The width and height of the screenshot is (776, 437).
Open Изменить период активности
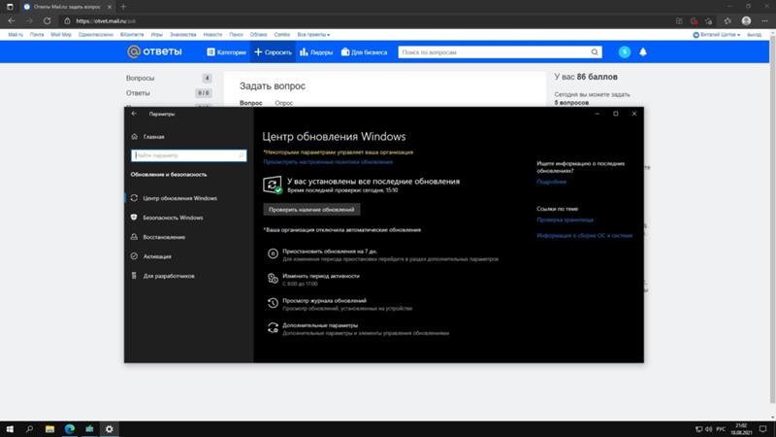click(321, 276)
